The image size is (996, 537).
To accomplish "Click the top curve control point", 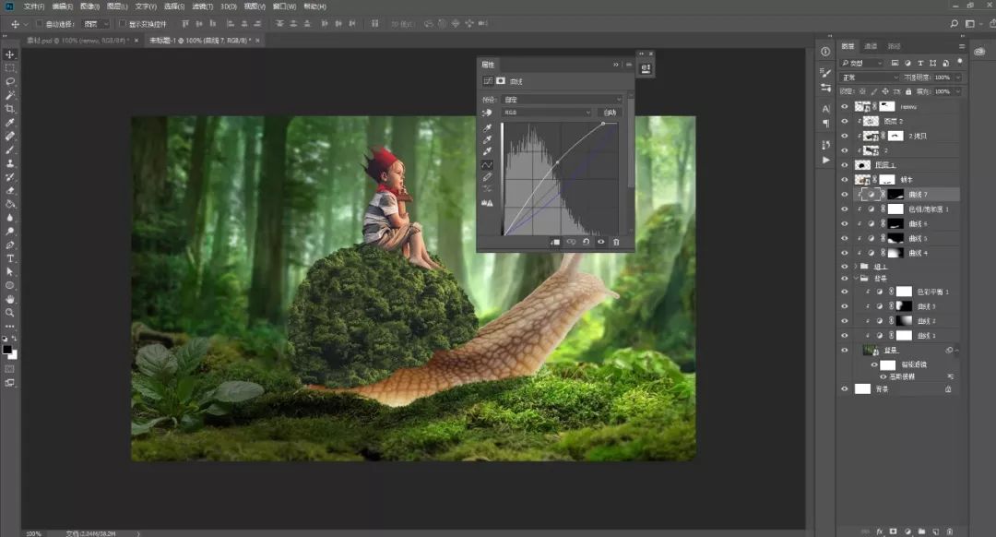I will (603, 124).
